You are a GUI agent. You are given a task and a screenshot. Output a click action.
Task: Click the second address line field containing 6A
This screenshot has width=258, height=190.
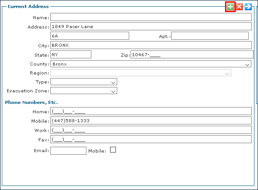90,36
